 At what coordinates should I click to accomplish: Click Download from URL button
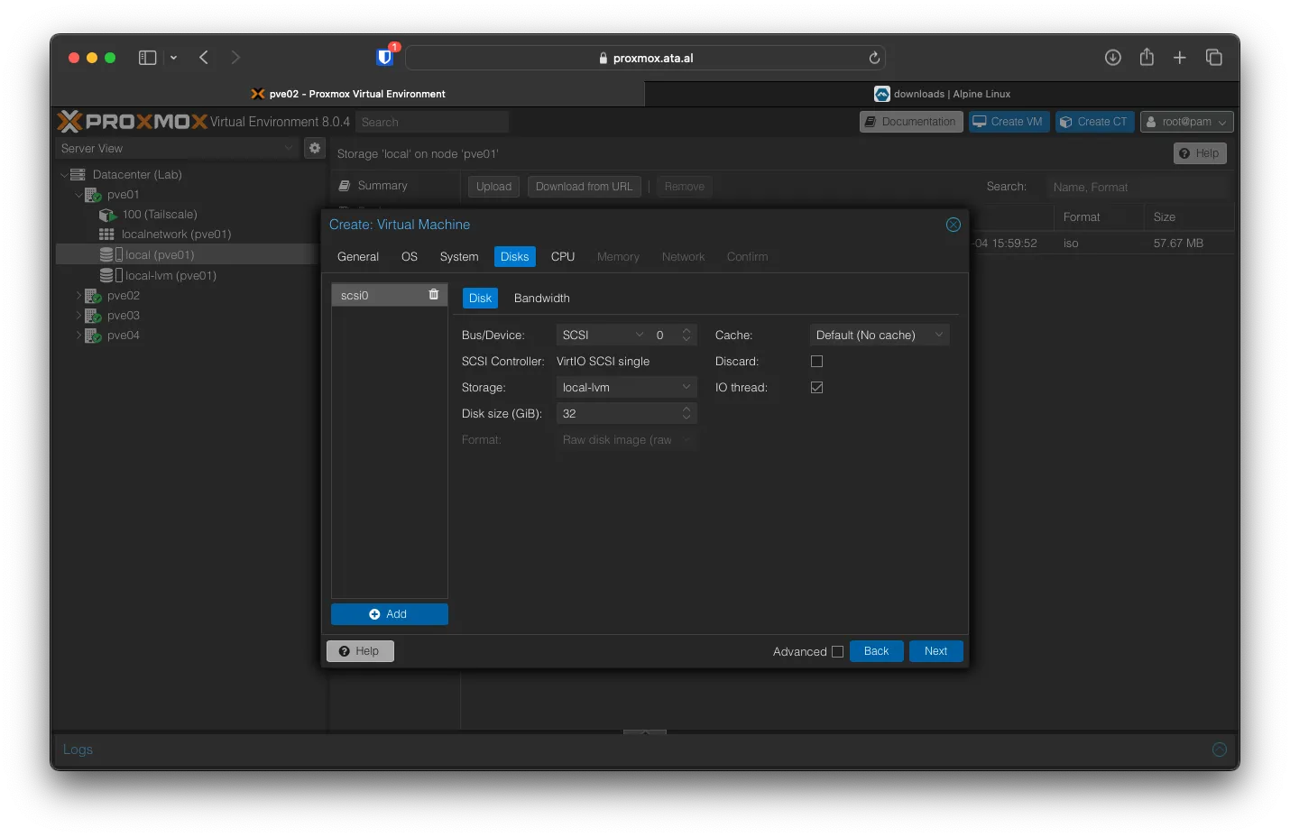click(x=585, y=187)
